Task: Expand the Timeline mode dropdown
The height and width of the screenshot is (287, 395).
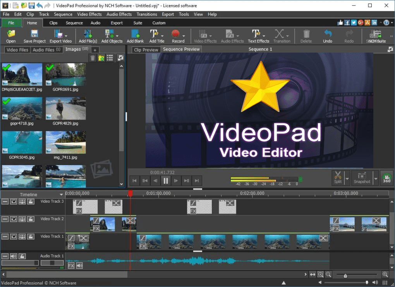Action: tap(61, 195)
